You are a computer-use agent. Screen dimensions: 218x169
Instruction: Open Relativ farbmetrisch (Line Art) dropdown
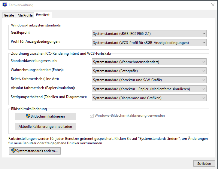[149, 80]
